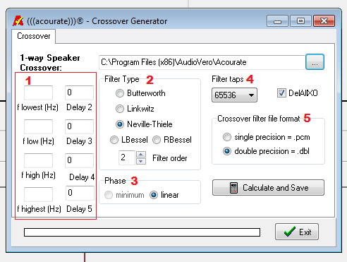The height and width of the screenshot is (262, 347).
Task: Click the Exit button
Action: (x=297, y=232)
